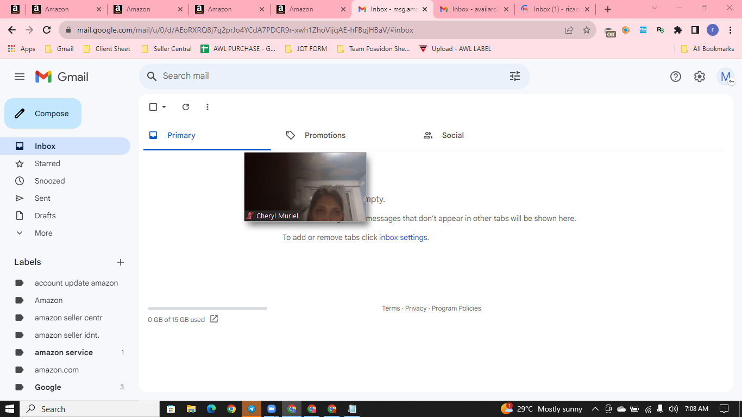Open the All Bookmarks folder

tap(707, 49)
